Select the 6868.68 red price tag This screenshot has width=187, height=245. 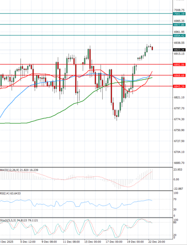(180, 76)
